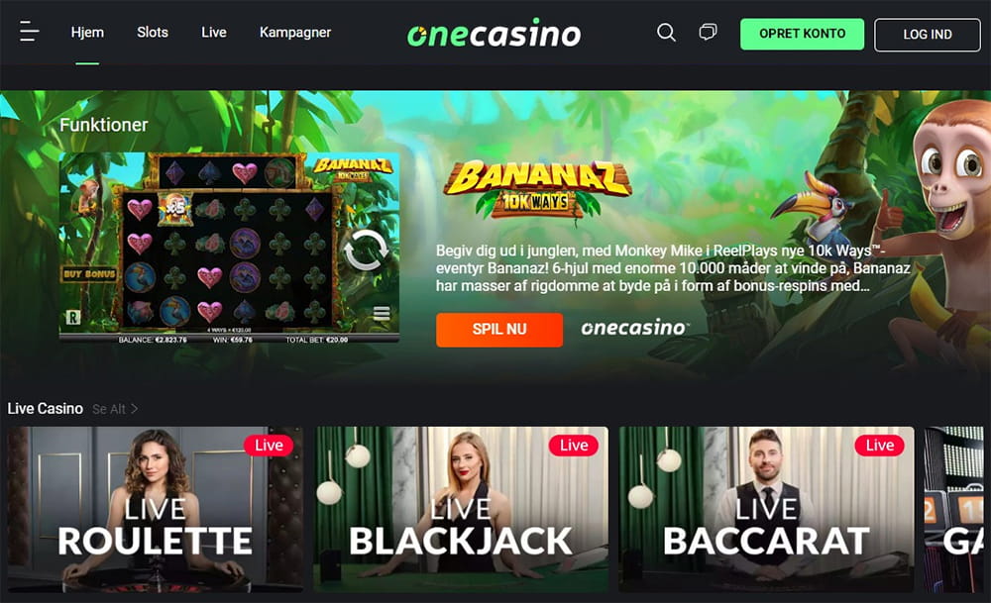Open the Slots menu item
The width and height of the screenshot is (991, 603).
153,33
